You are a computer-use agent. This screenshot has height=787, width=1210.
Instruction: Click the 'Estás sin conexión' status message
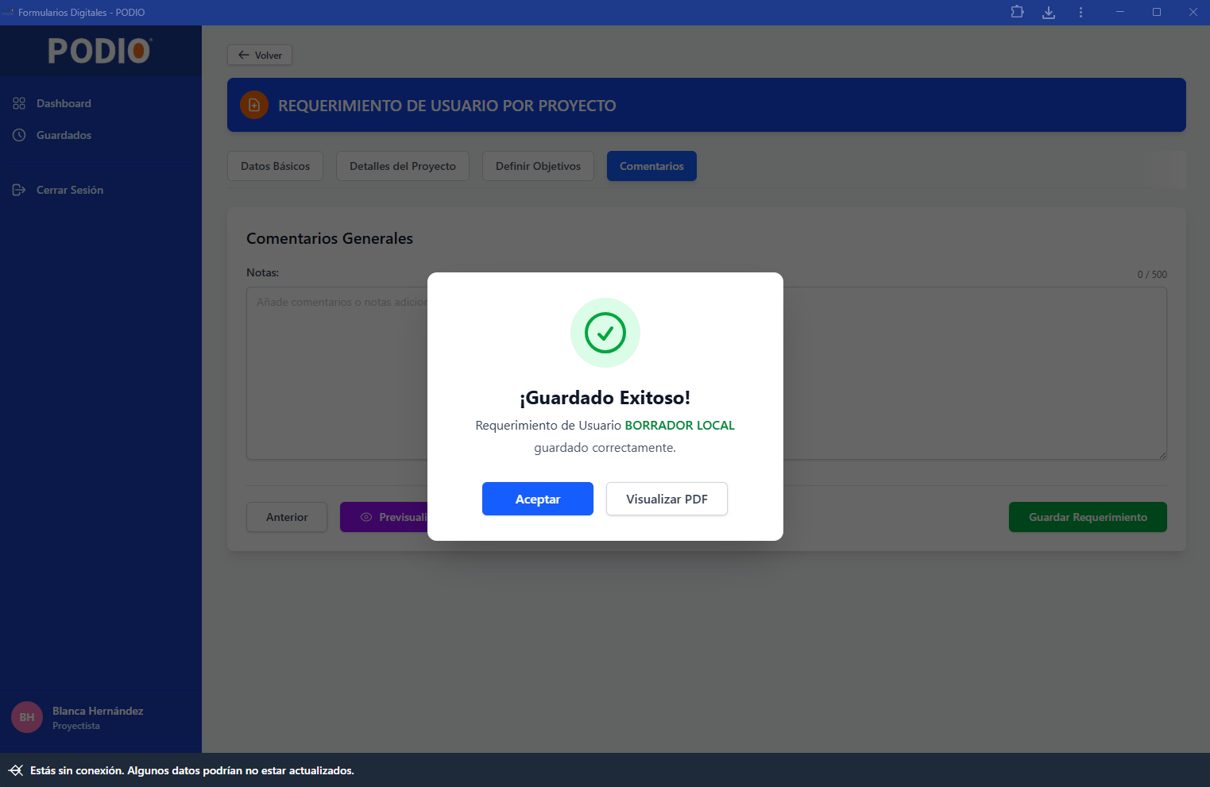click(192, 770)
